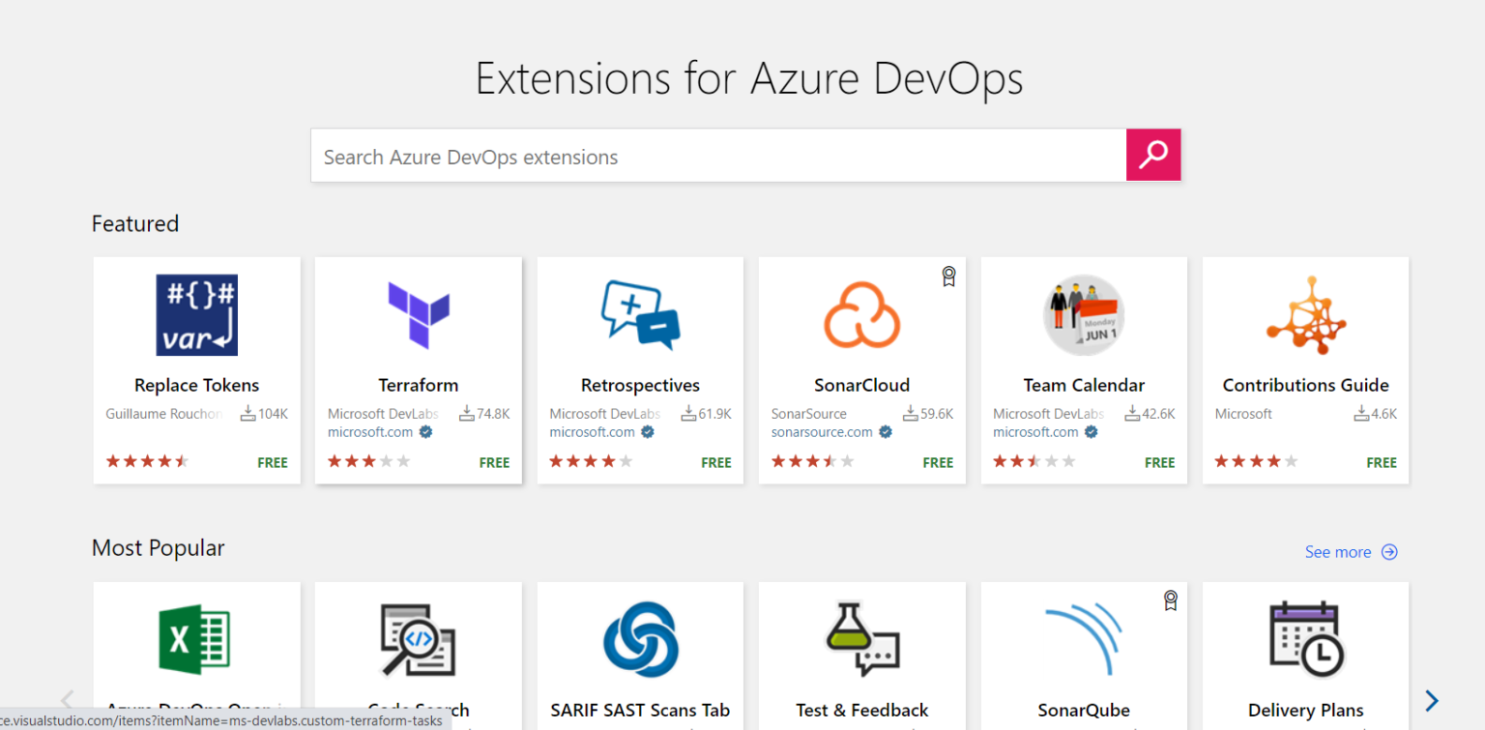Open the microsoft.com publisher link under Terraform

(370, 432)
